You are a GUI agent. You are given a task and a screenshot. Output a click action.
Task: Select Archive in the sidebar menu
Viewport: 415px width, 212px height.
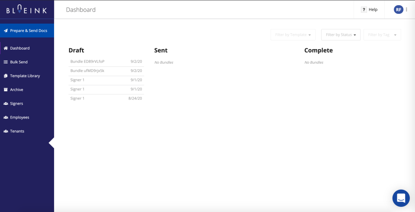click(x=16, y=90)
